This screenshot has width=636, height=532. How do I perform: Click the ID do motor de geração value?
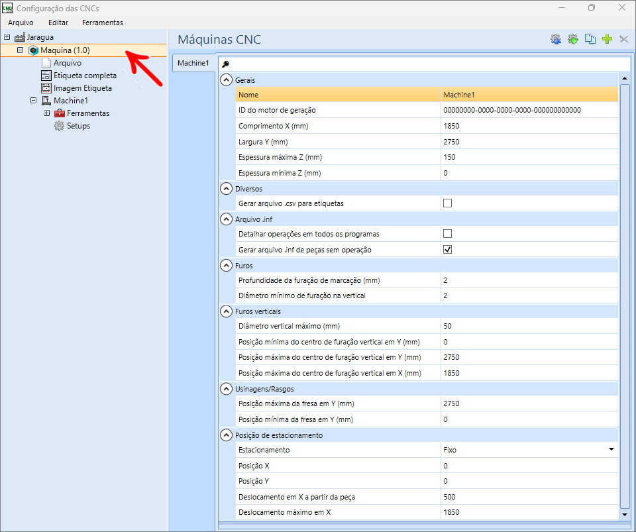(x=529, y=110)
